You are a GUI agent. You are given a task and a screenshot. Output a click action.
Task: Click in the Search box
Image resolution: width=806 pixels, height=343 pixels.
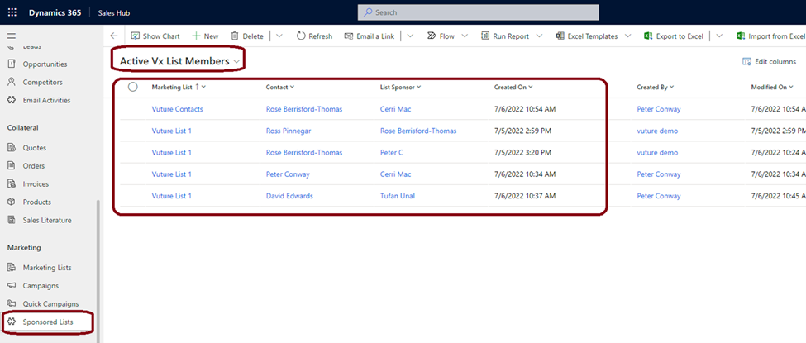[x=478, y=12]
